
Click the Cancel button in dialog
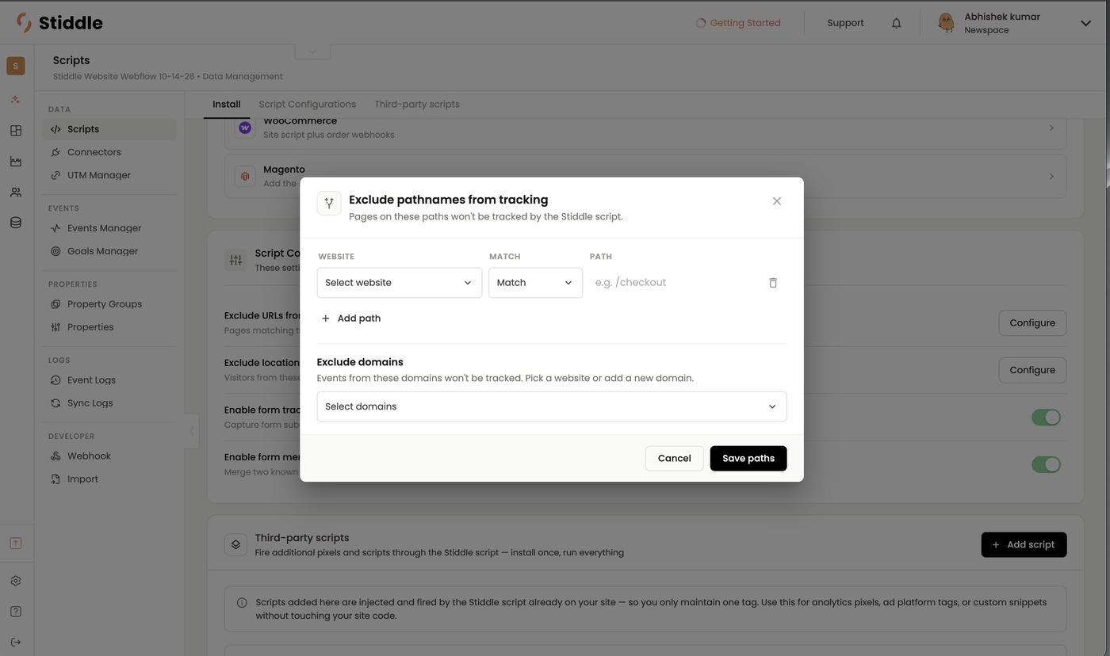pyautogui.click(x=675, y=459)
